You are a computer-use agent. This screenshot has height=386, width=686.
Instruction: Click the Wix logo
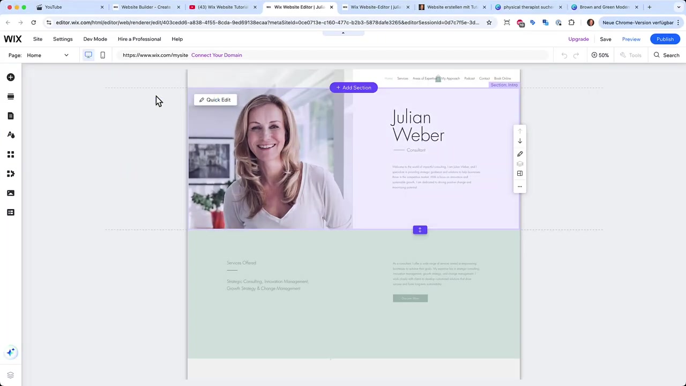coord(13,39)
